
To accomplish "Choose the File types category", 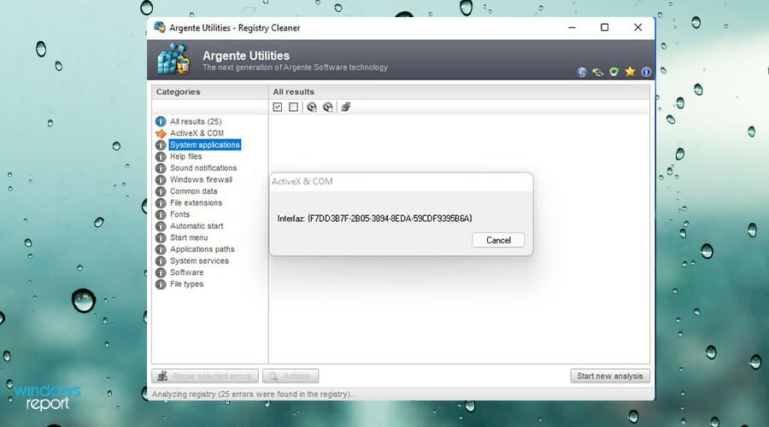I will pyautogui.click(x=186, y=284).
